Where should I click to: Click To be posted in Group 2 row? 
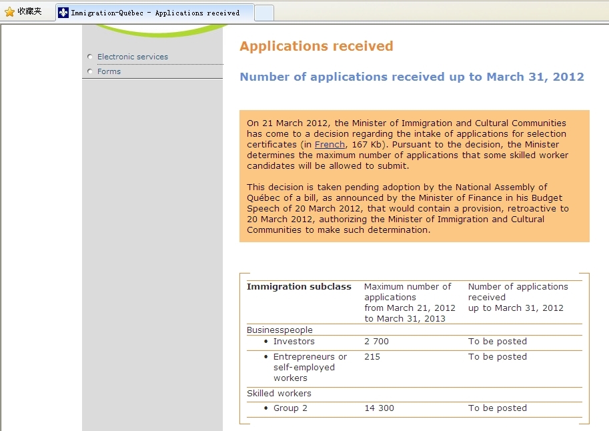click(x=497, y=408)
